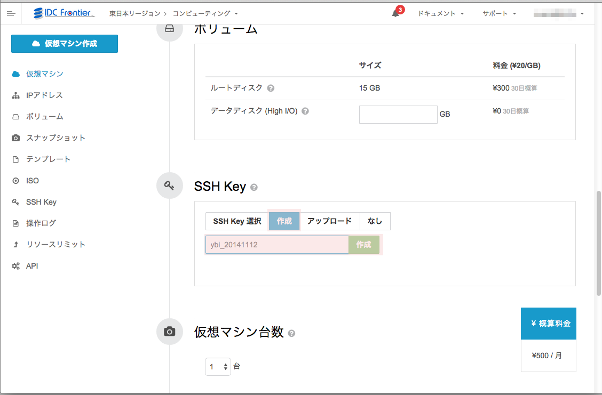Screen dimensions: 602x395
Task: Open the 仮想マシン台数 count selector
Action: [x=218, y=366]
